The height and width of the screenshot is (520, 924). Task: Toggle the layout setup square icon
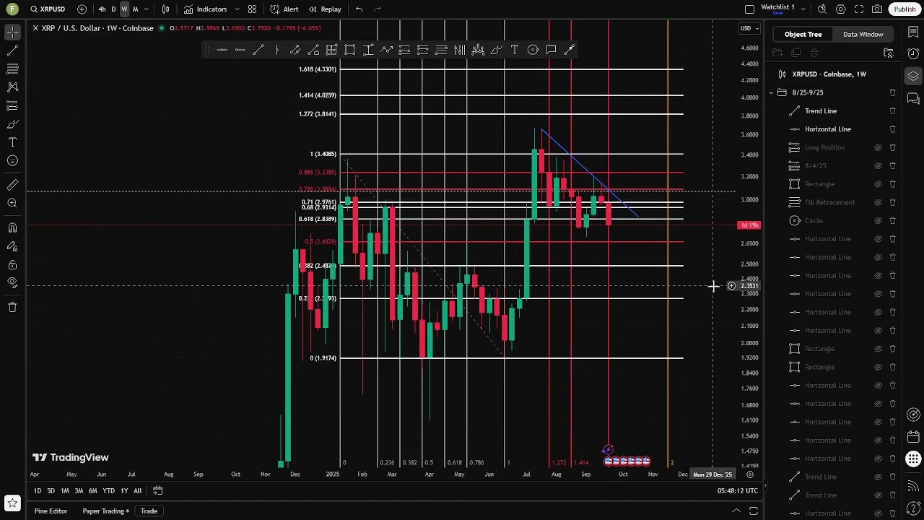click(x=749, y=9)
